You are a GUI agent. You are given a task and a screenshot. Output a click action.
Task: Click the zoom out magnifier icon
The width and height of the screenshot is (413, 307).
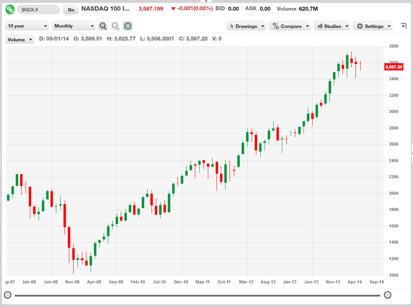pos(115,26)
